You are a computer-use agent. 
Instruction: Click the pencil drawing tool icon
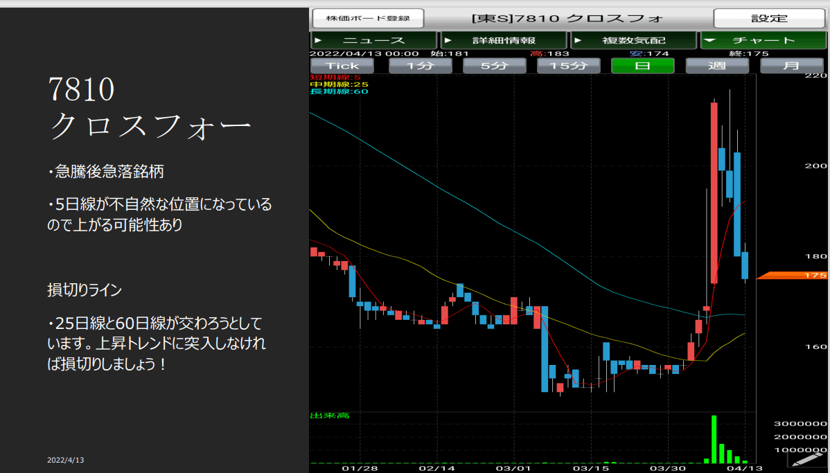coord(807,458)
